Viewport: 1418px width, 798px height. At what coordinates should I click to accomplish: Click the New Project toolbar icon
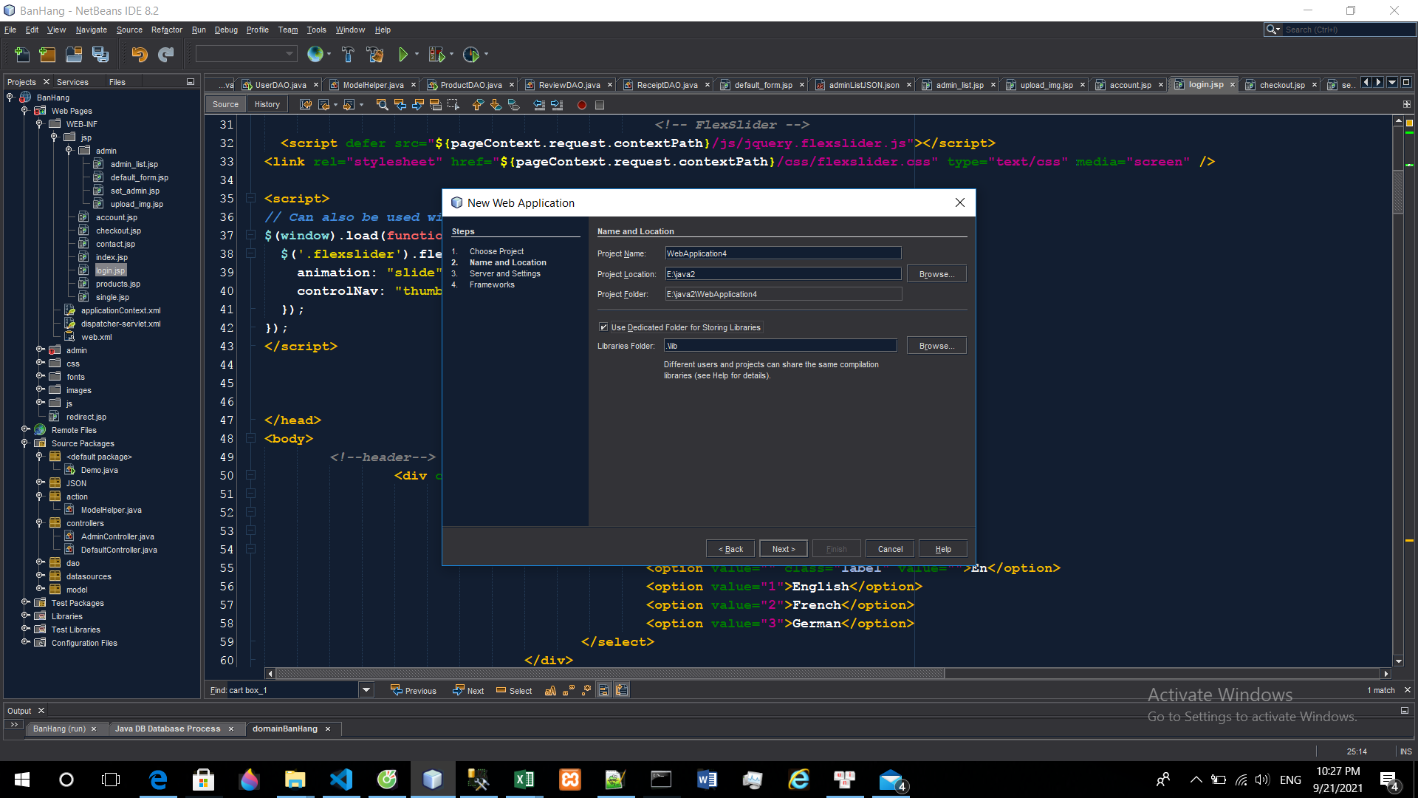click(47, 54)
